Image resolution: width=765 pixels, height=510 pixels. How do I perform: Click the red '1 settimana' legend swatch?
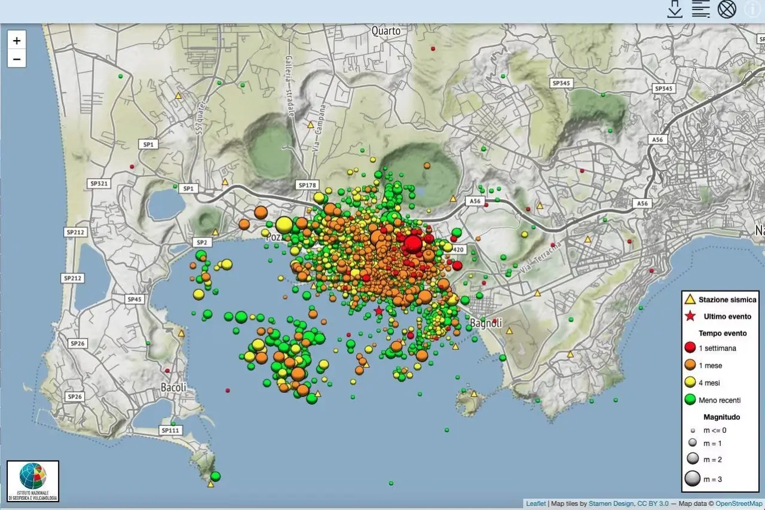690,348
